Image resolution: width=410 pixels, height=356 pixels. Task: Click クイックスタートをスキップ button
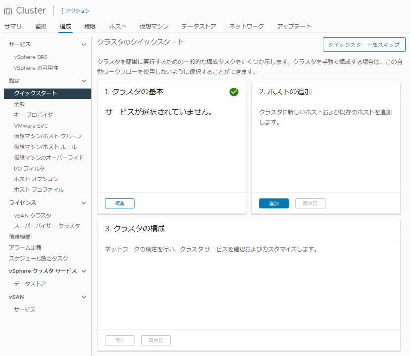point(364,44)
